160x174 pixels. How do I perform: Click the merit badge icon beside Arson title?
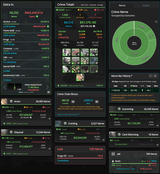pos(11,101)
